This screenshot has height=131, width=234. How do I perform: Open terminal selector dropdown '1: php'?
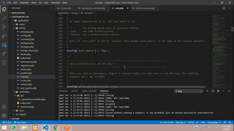point(189,91)
